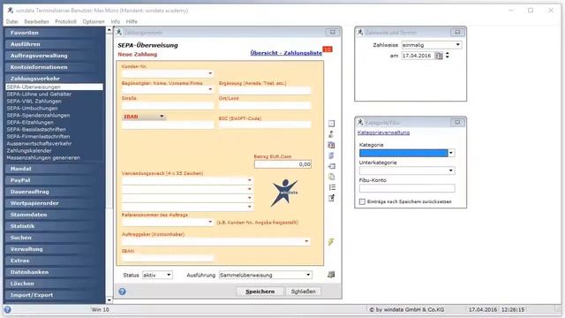Expand the Kategorie dropdown

click(451, 153)
